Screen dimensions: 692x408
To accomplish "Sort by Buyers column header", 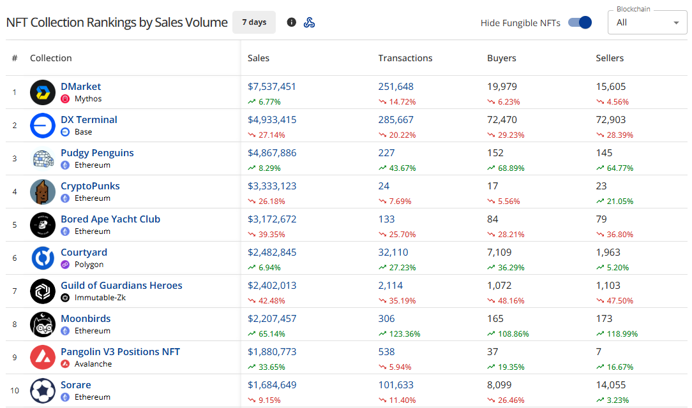I will point(501,58).
